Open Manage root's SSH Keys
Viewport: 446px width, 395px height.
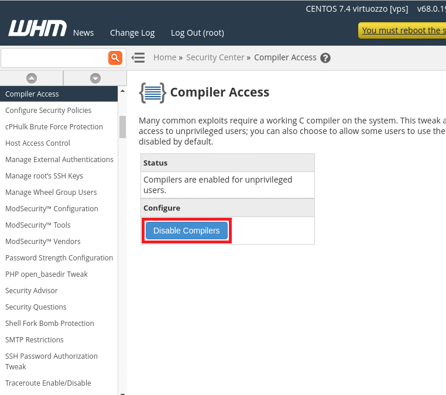click(x=44, y=176)
